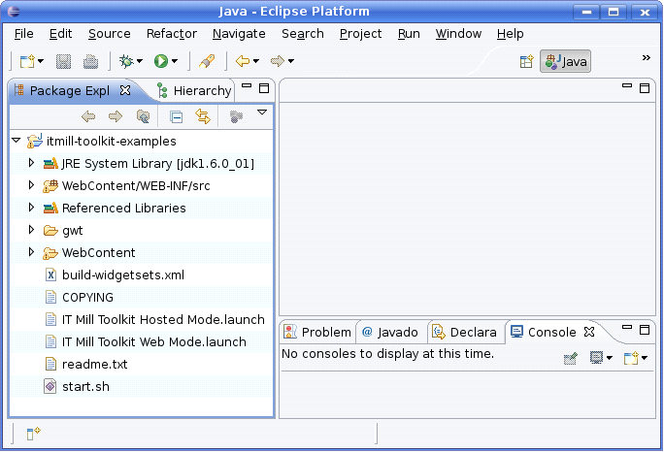This screenshot has width=664, height=452.
Task: Click the Print toolbar icon
Action: (90, 62)
